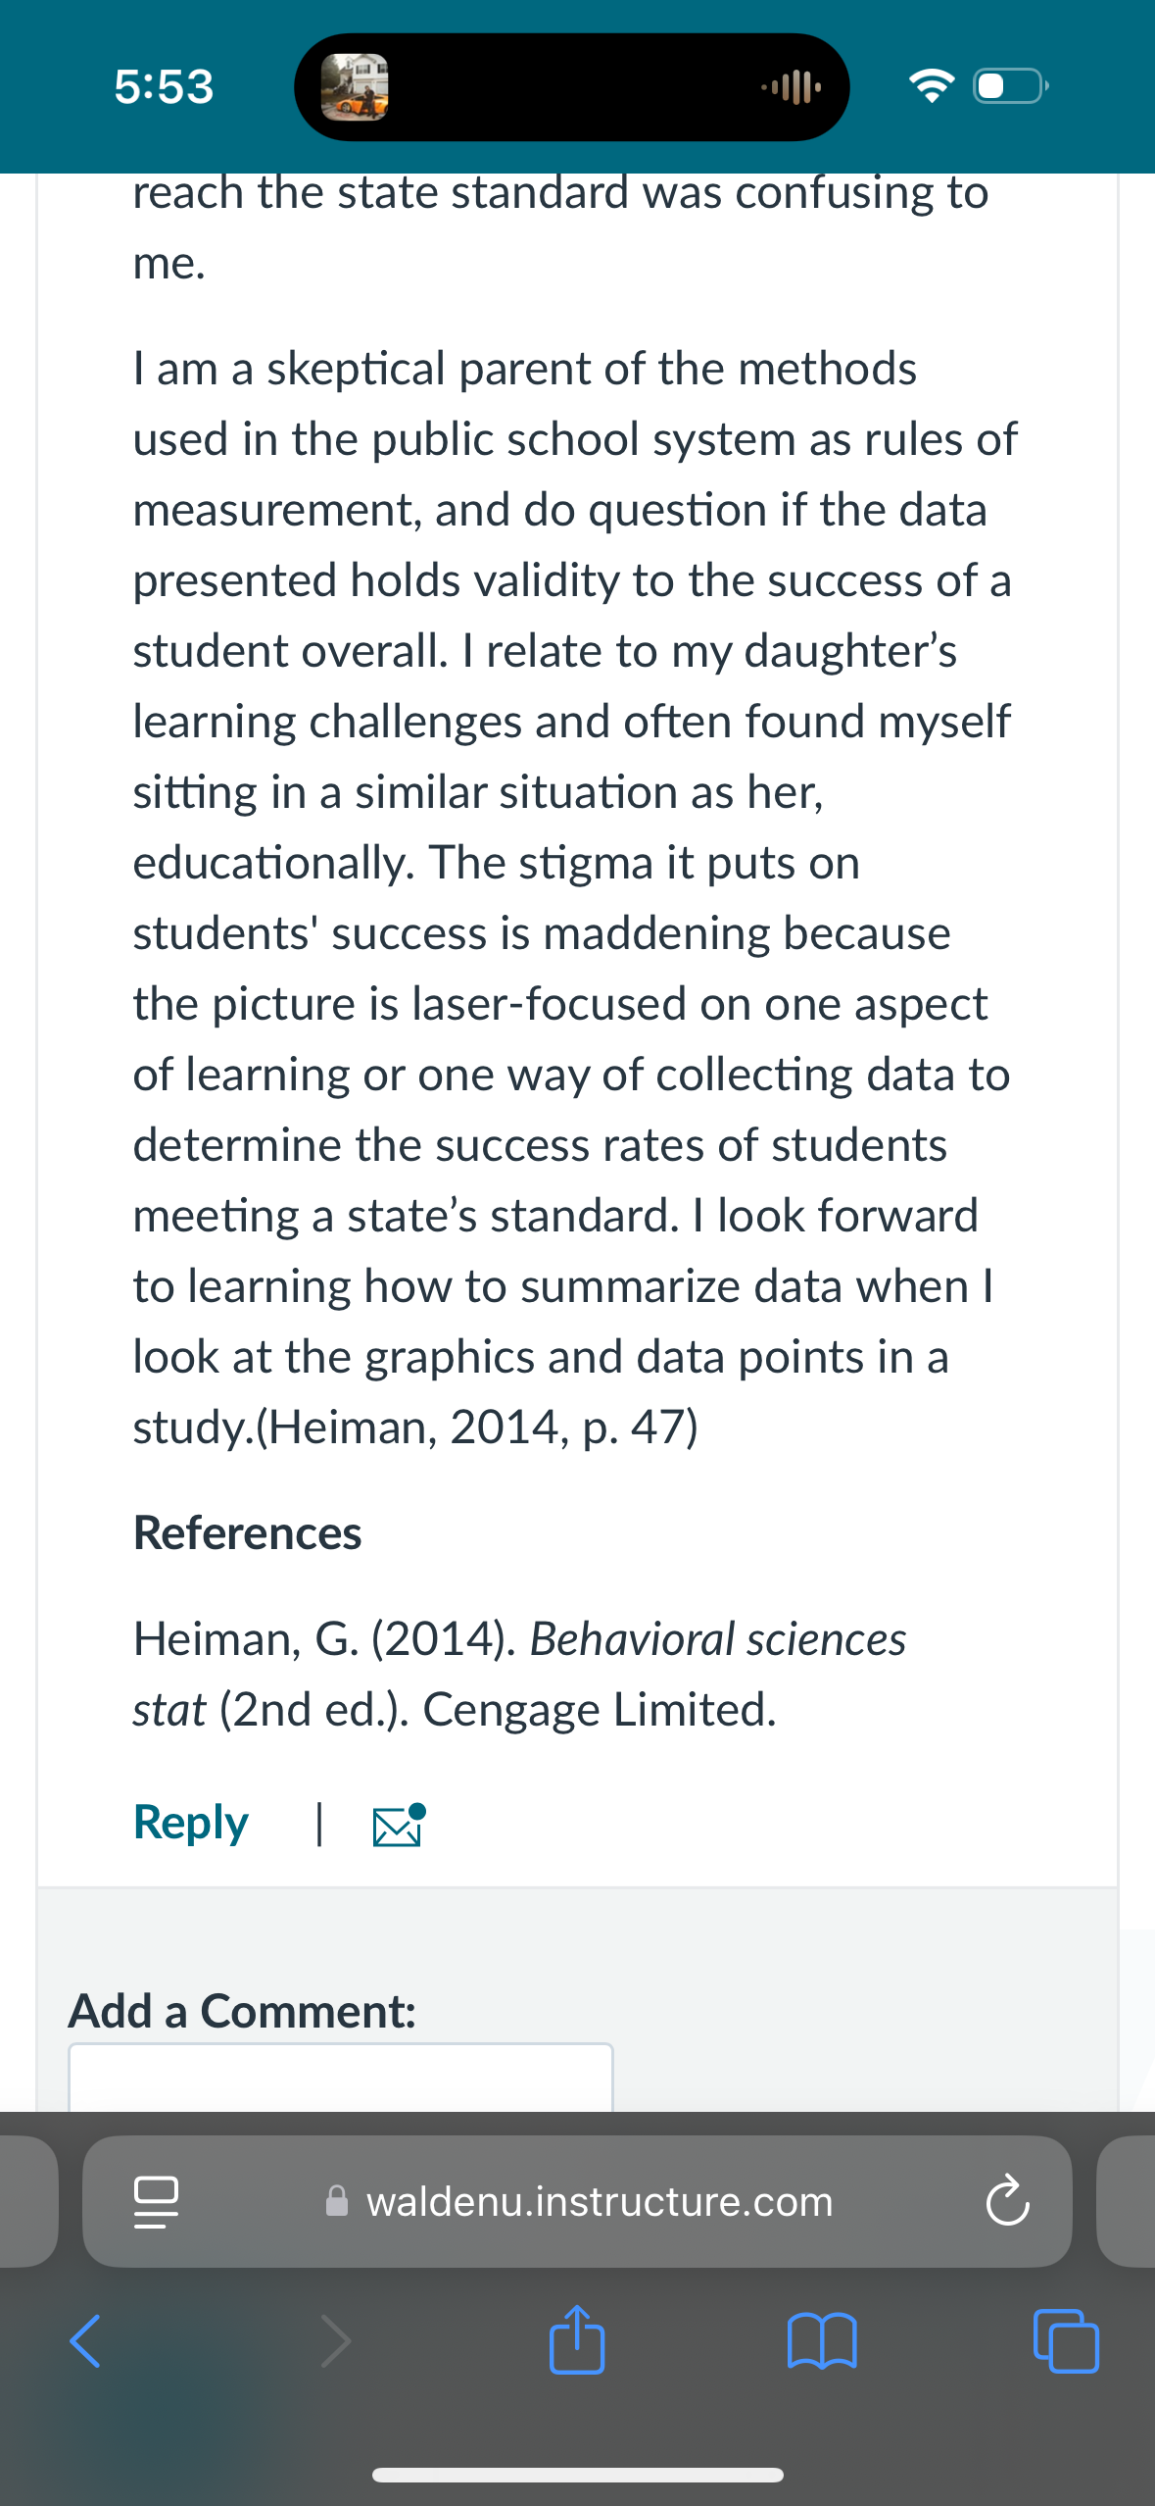The image size is (1155, 2506).
Task: Tap the waldenu.instructure.com address bar
Action: [577, 2201]
